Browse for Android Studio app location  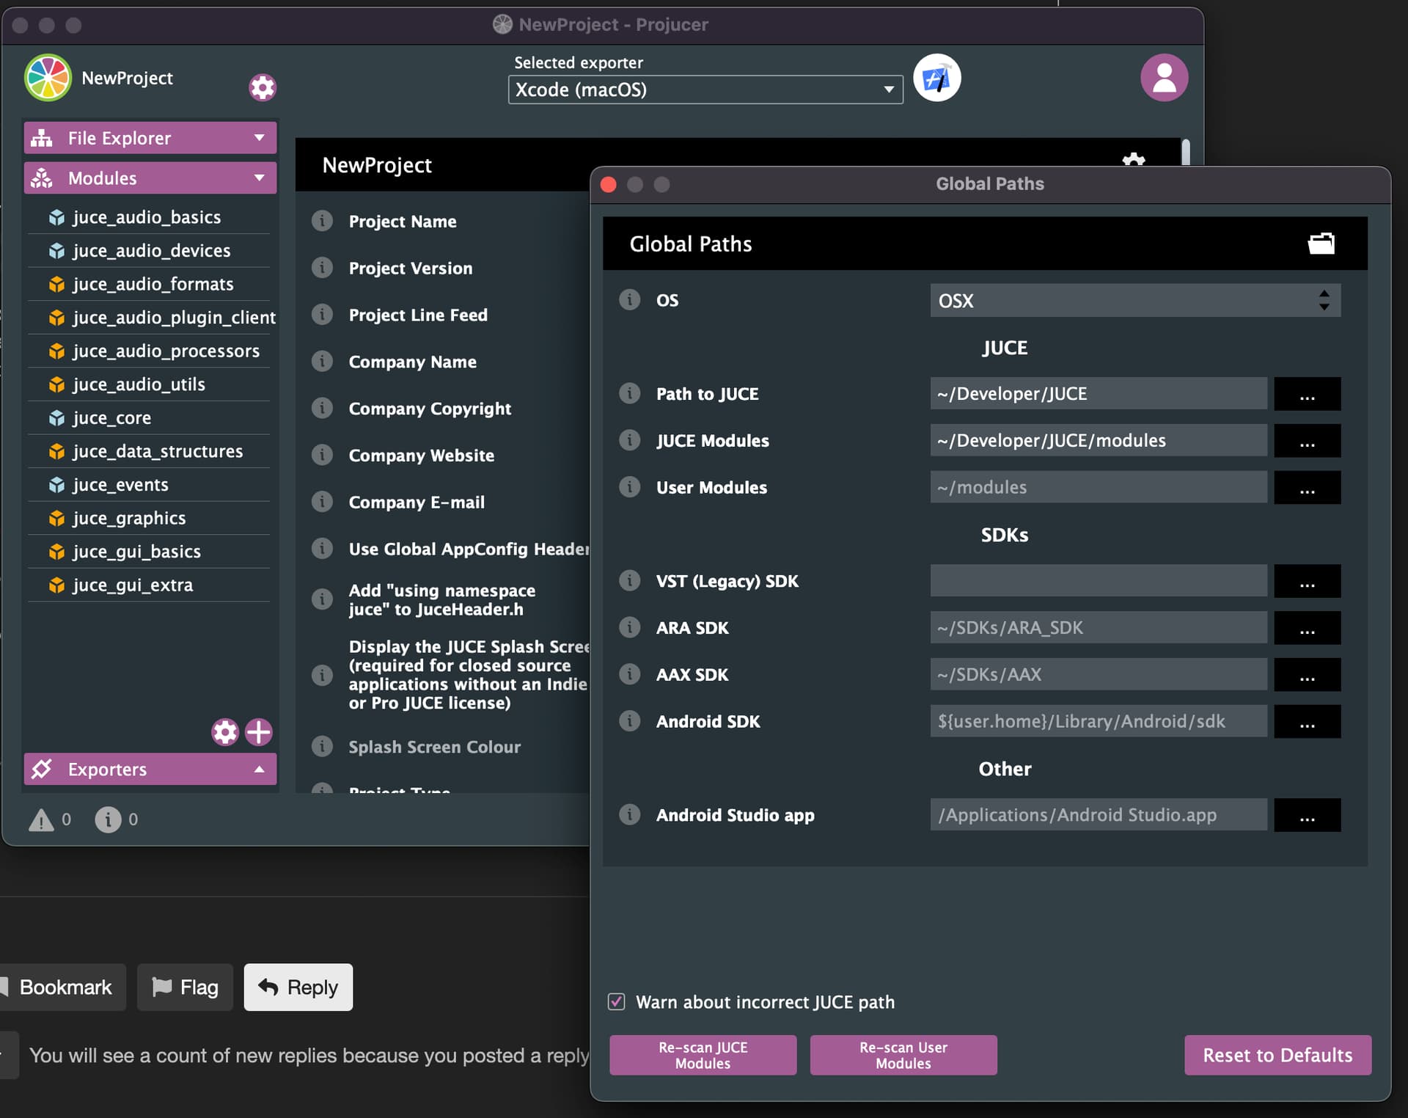(1308, 815)
